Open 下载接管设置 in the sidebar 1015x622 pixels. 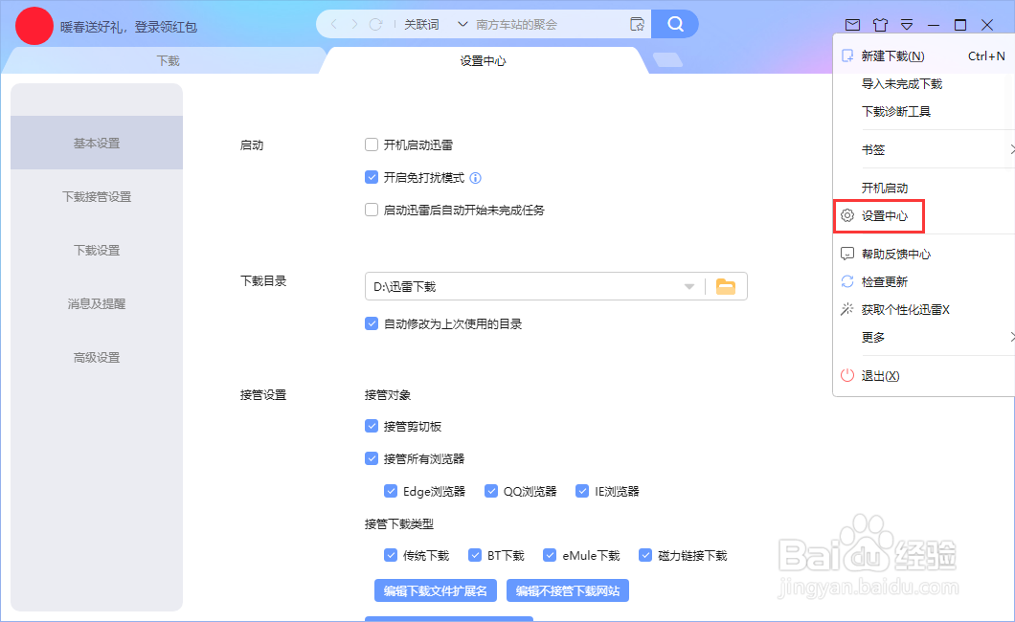97,196
